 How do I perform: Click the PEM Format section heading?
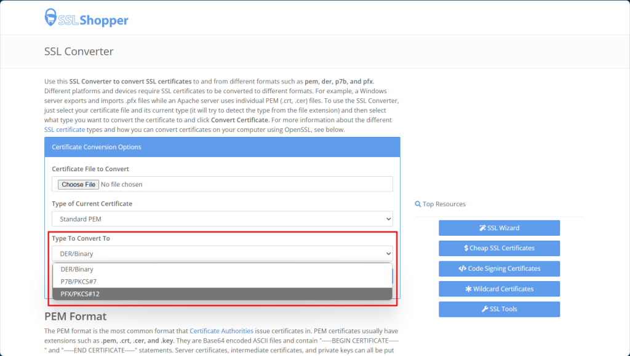(75, 316)
